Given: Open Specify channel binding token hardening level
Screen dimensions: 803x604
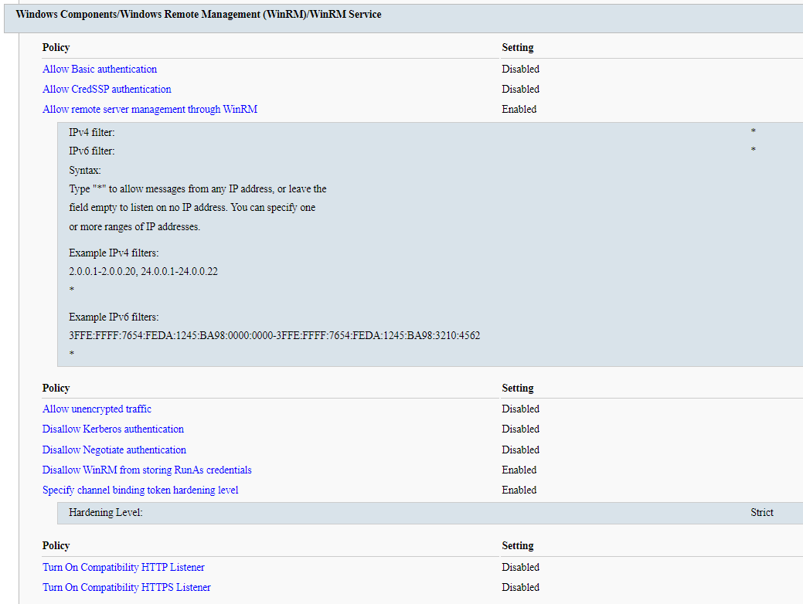Looking at the screenshot, I should 140,490.
